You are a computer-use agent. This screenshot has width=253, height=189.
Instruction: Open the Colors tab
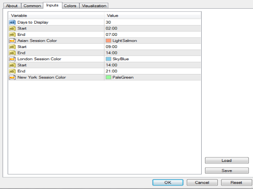(70, 6)
